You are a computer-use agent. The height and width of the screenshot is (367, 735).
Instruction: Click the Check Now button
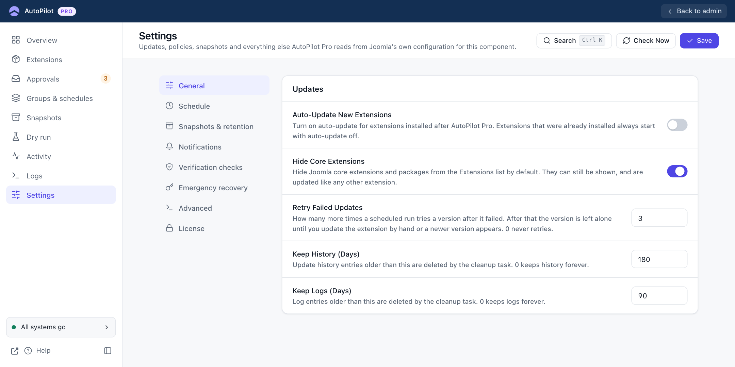tap(646, 41)
